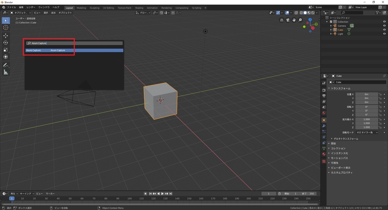388x210 pixels.
Task: Hide Light in the outliner
Action: (x=384, y=34)
